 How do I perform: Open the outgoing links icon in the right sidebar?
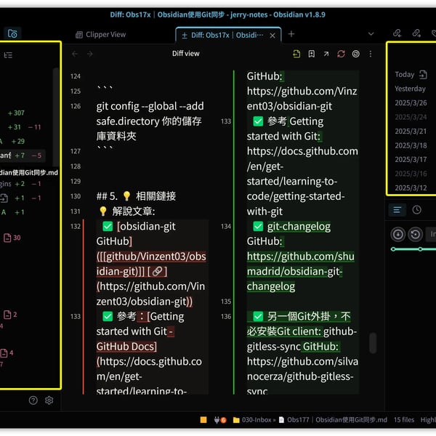416,33
